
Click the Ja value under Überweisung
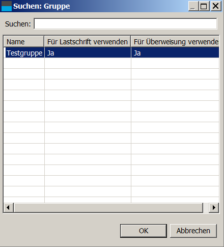pos(137,53)
